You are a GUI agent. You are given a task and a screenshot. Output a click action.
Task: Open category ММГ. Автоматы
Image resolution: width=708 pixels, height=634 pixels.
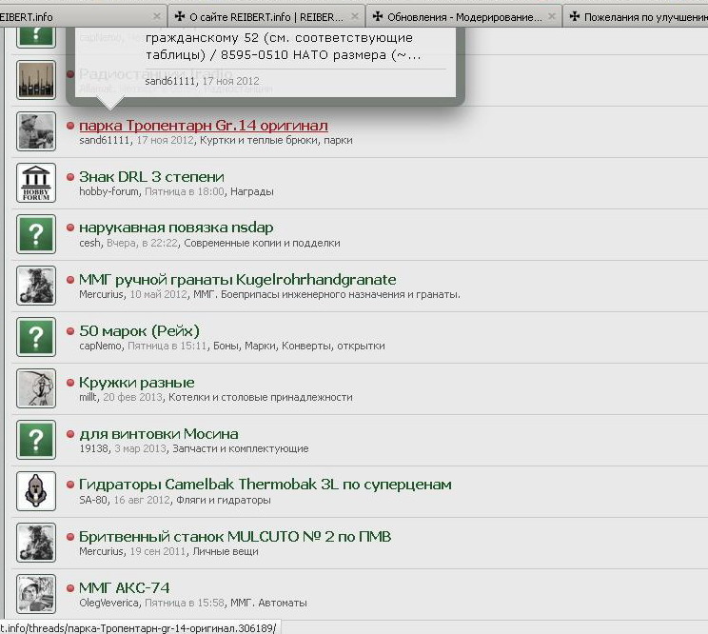(x=268, y=604)
